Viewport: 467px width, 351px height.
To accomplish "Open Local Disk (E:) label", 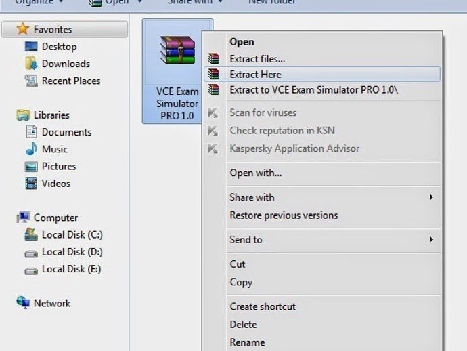I will (x=71, y=269).
